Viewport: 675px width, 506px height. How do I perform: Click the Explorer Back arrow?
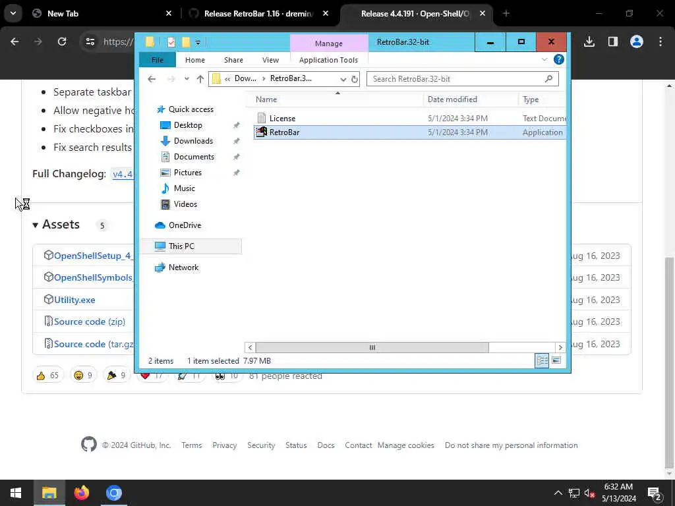click(x=151, y=79)
